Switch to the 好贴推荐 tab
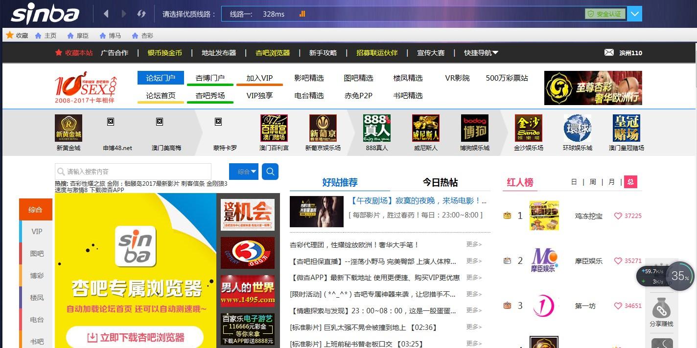 coord(340,182)
